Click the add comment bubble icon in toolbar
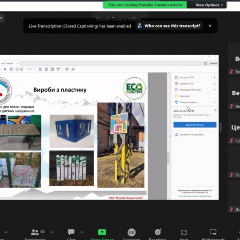Image resolution: width=240 pixels, height=240 pixels. [67, 69]
